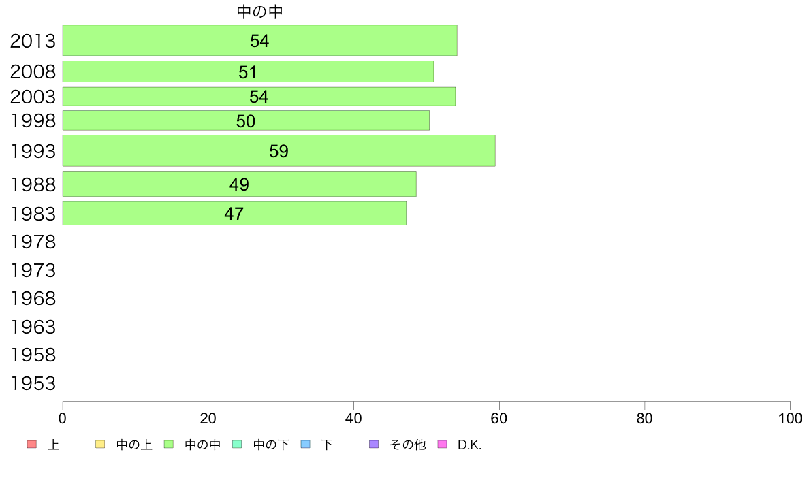
Task: Click the yellow 中の上 legend swatch
Action: pos(99,445)
